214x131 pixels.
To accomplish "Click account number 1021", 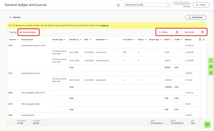I will point(10,73).
